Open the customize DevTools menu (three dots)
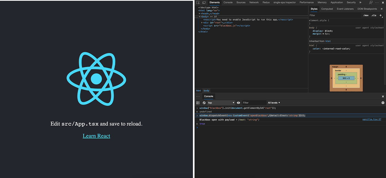386x178 pixels. [x=377, y=2]
